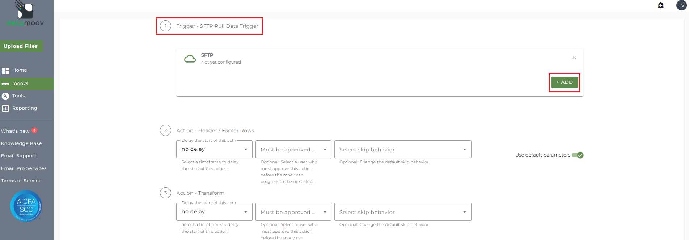The image size is (689, 240).
Task: Click the Use default parameters label
Action: tap(543, 155)
